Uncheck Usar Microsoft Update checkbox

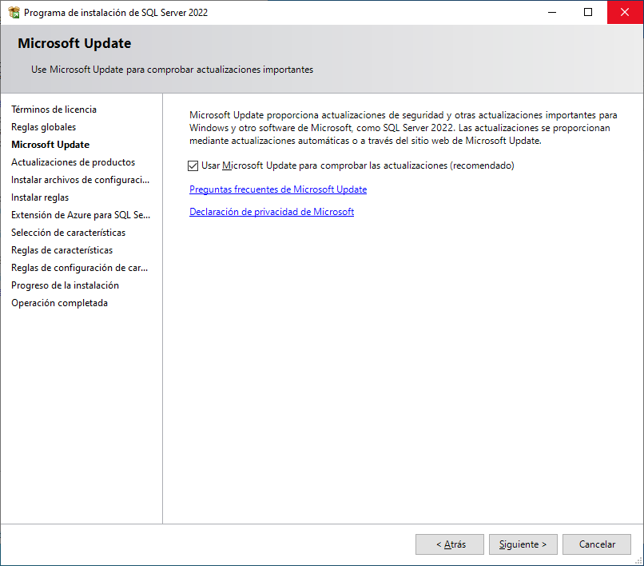tap(193, 165)
